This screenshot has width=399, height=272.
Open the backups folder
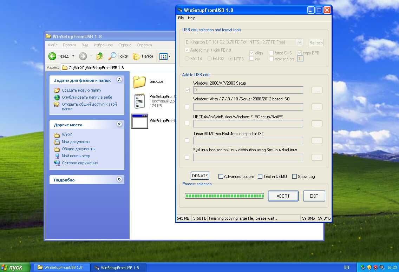point(139,82)
